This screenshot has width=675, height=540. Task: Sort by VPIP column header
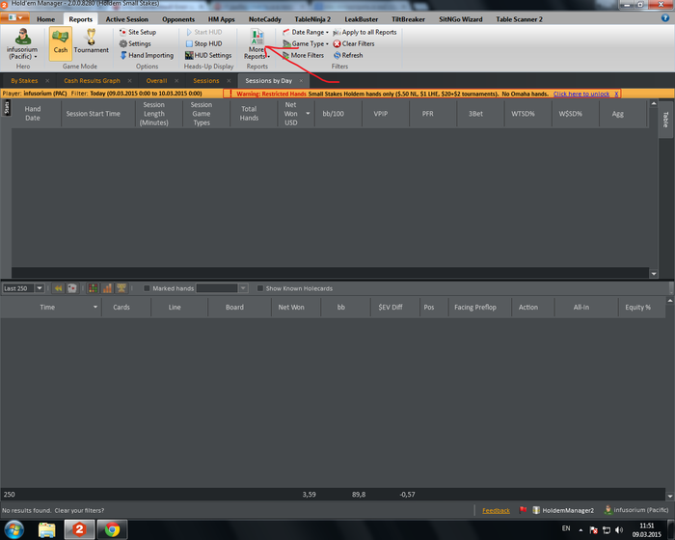tap(381, 114)
